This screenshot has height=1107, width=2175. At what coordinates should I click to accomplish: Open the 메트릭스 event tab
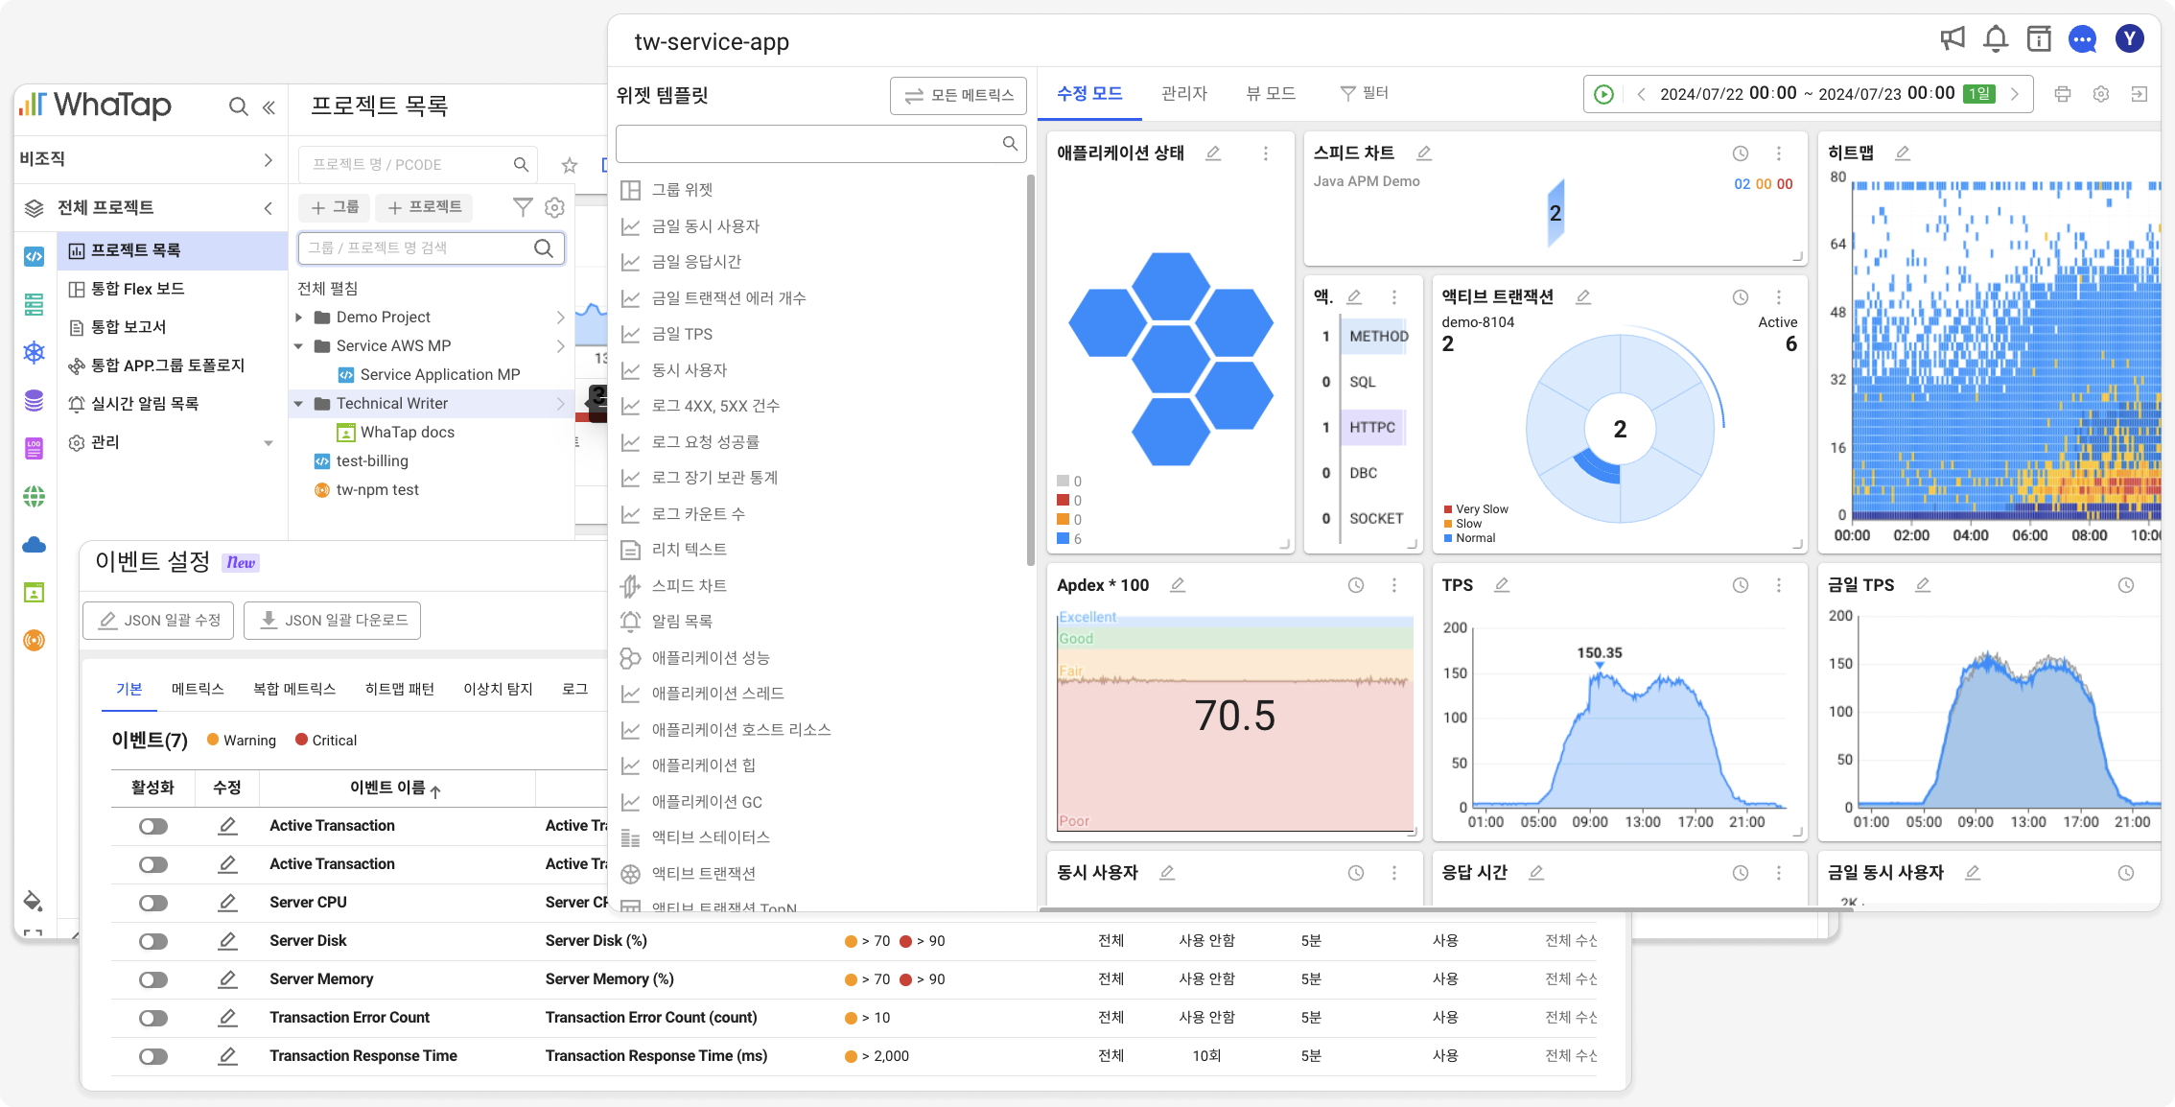[198, 689]
